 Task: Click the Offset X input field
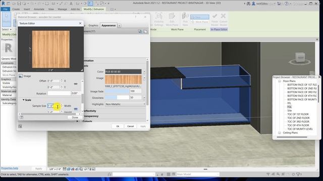(53, 81)
